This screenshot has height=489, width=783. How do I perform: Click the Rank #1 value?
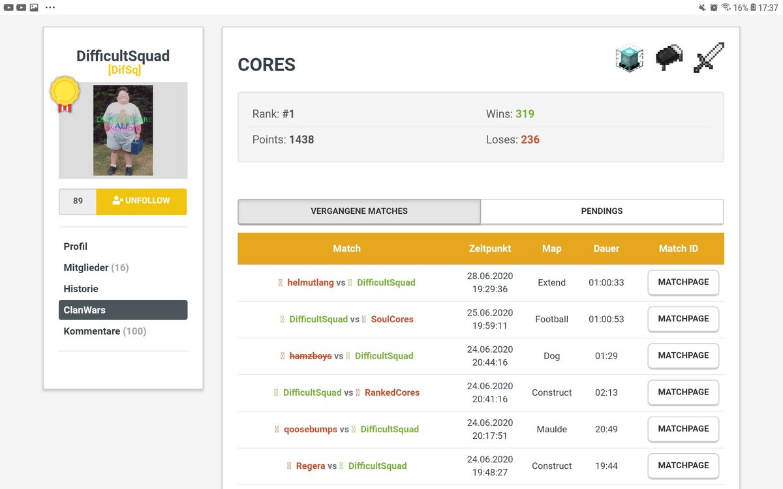tap(288, 114)
